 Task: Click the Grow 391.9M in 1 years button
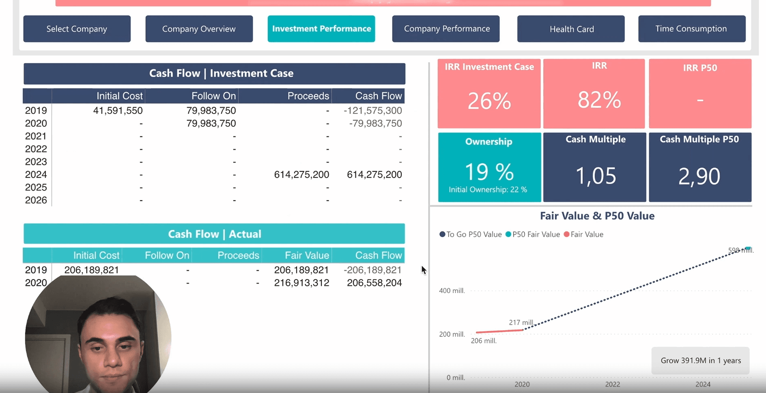[x=701, y=361]
